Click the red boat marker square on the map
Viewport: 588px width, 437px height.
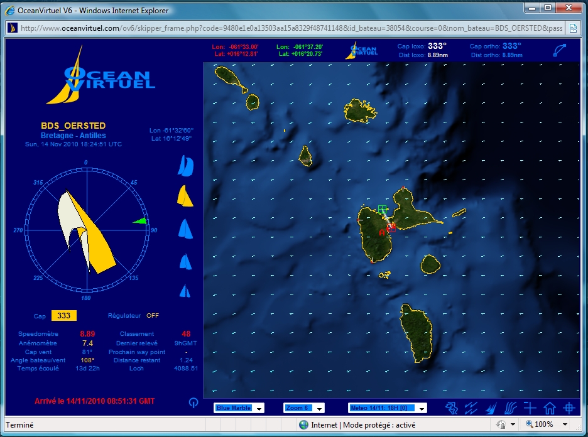pyautogui.click(x=391, y=227)
